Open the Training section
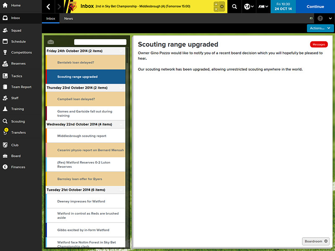The image size is (335, 251). point(17,109)
